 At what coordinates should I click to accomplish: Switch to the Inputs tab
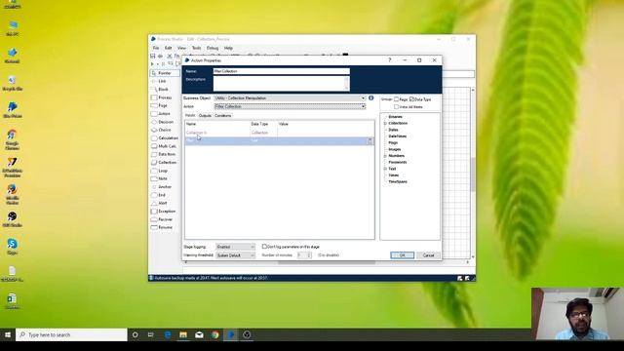190,115
